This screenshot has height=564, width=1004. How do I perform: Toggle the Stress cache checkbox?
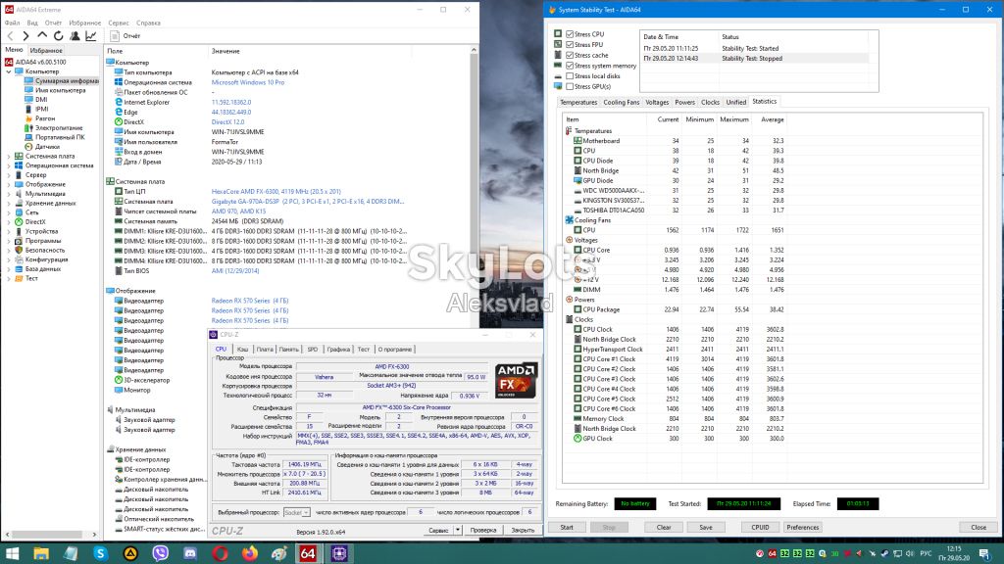coord(570,55)
